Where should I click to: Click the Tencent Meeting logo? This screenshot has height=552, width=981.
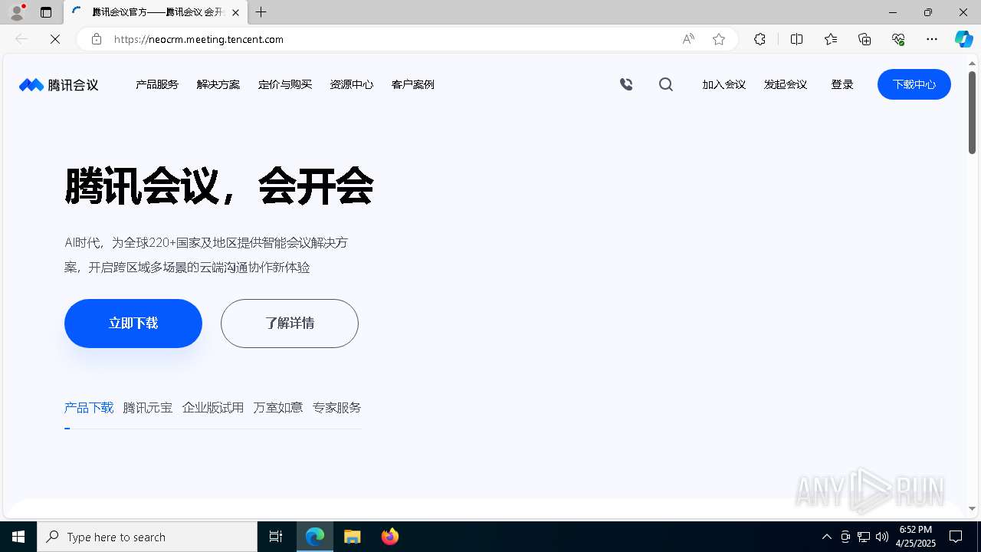pos(59,84)
